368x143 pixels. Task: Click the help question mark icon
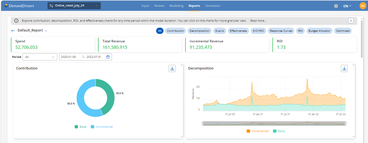point(336,6)
